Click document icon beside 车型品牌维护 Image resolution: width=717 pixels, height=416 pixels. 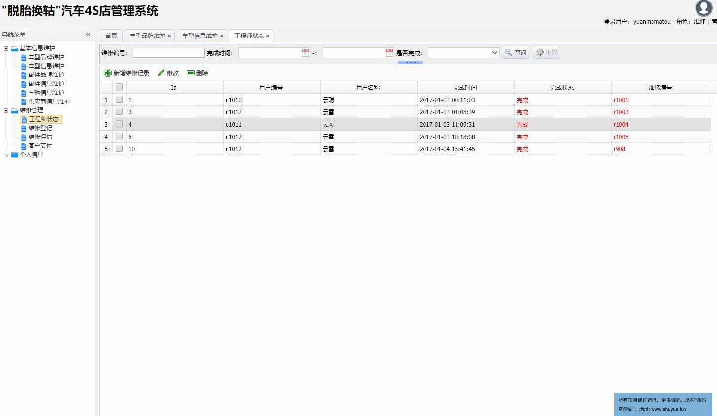click(x=24, y=57)
